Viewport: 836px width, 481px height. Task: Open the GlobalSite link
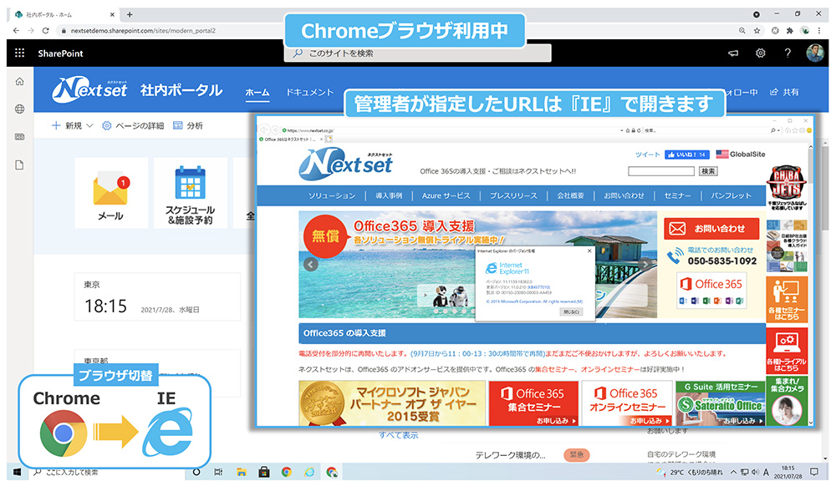(x=741, y=154)
